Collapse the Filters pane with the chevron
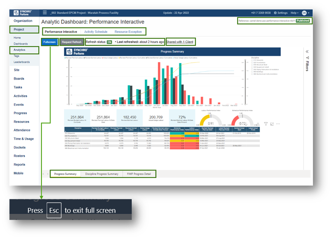The image size is (332, 239). tap(307, 51)
